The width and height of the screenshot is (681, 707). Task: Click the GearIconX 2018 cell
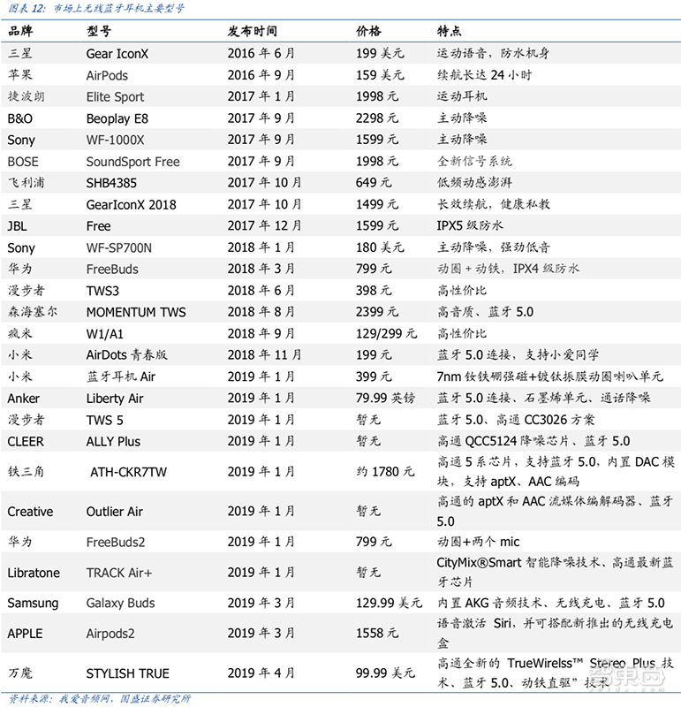tap(131, 205)
